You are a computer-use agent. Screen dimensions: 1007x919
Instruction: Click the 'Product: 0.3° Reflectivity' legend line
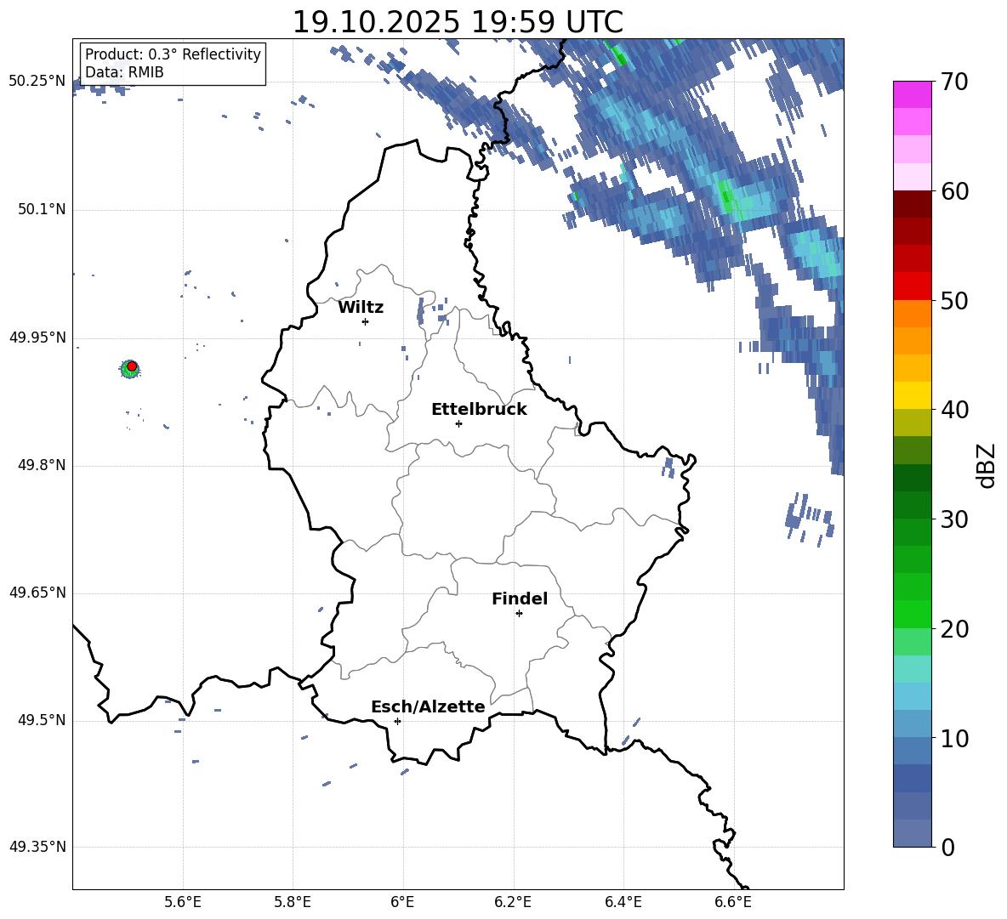173,54
